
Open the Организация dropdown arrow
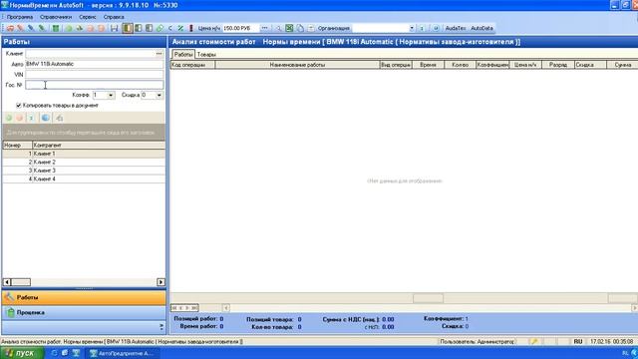412,28
